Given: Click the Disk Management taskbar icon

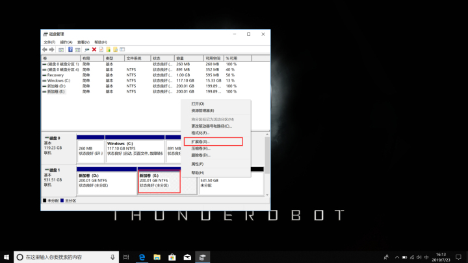Looking at the screenshot, I should (x=202, y=257).
